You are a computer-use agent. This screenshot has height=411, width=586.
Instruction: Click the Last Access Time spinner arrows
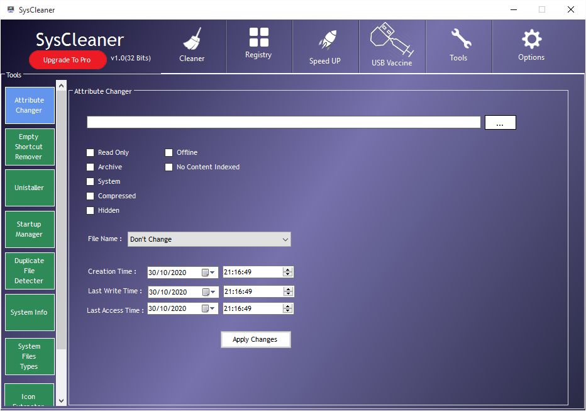288,308
